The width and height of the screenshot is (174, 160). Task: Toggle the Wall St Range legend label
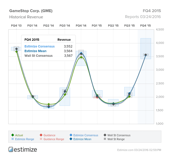(116, 139)
